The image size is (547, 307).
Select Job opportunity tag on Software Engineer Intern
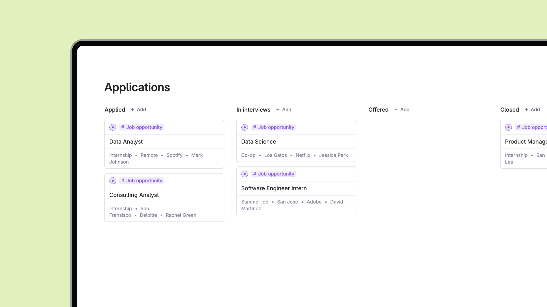273,174
